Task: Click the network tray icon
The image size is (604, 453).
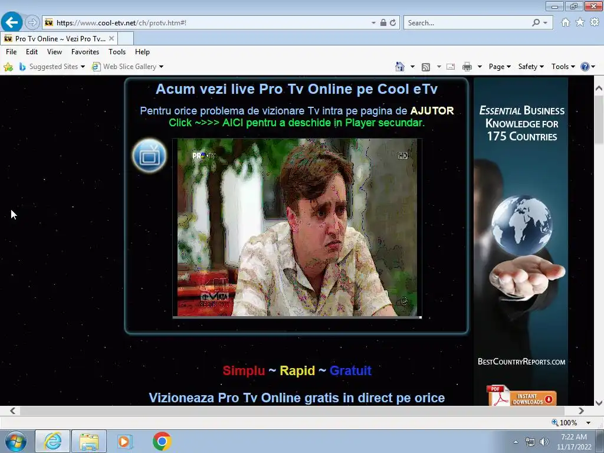Action: pos(530,442)
